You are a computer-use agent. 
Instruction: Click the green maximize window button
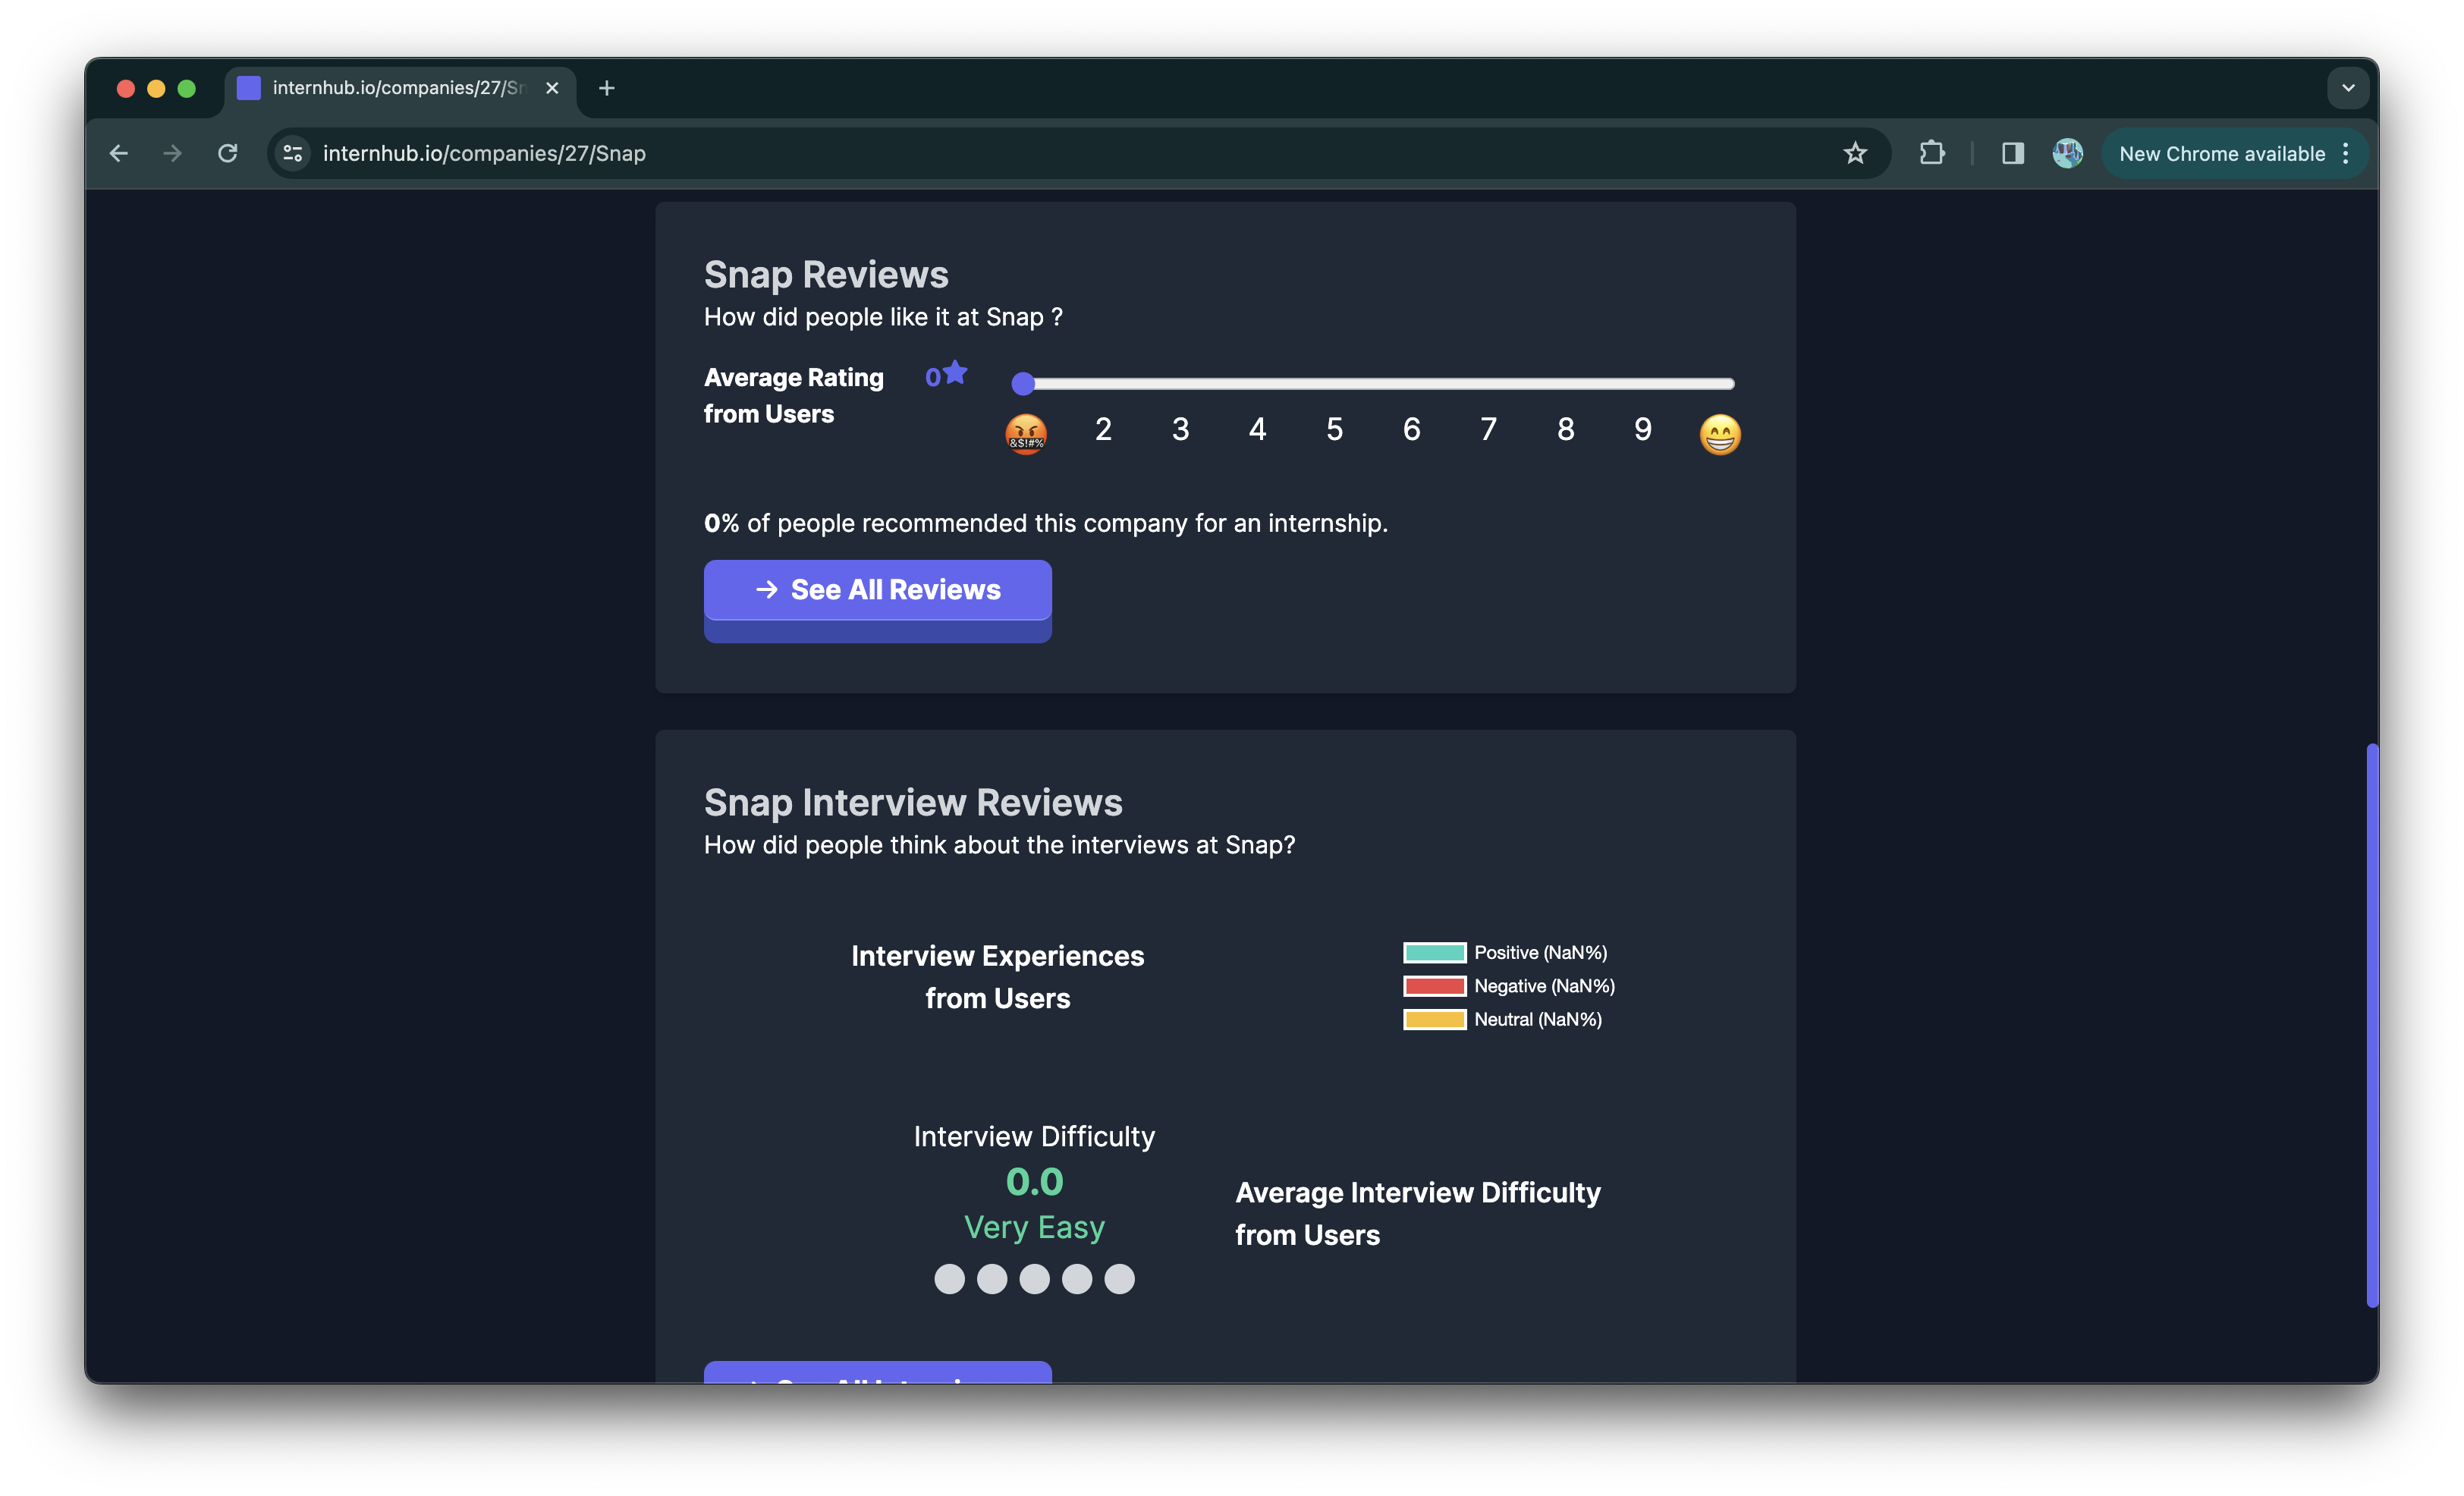click(186, 88)
